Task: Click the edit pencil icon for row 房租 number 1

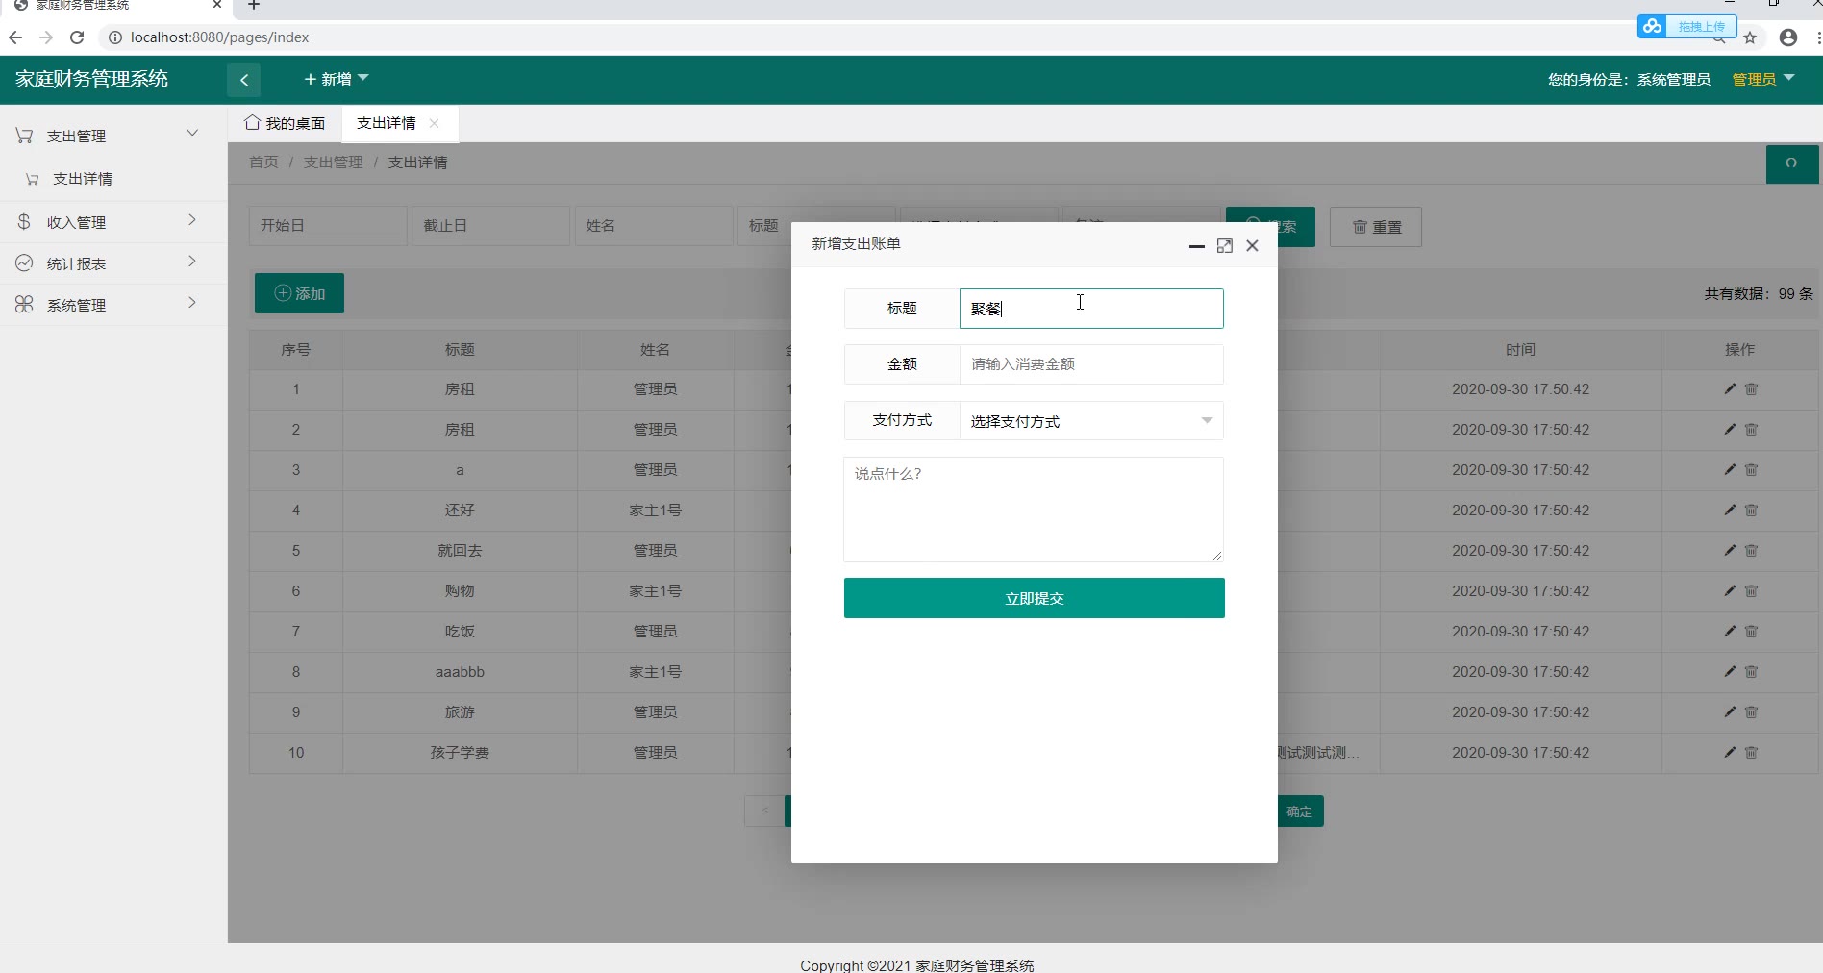Action: (1730, 388)
